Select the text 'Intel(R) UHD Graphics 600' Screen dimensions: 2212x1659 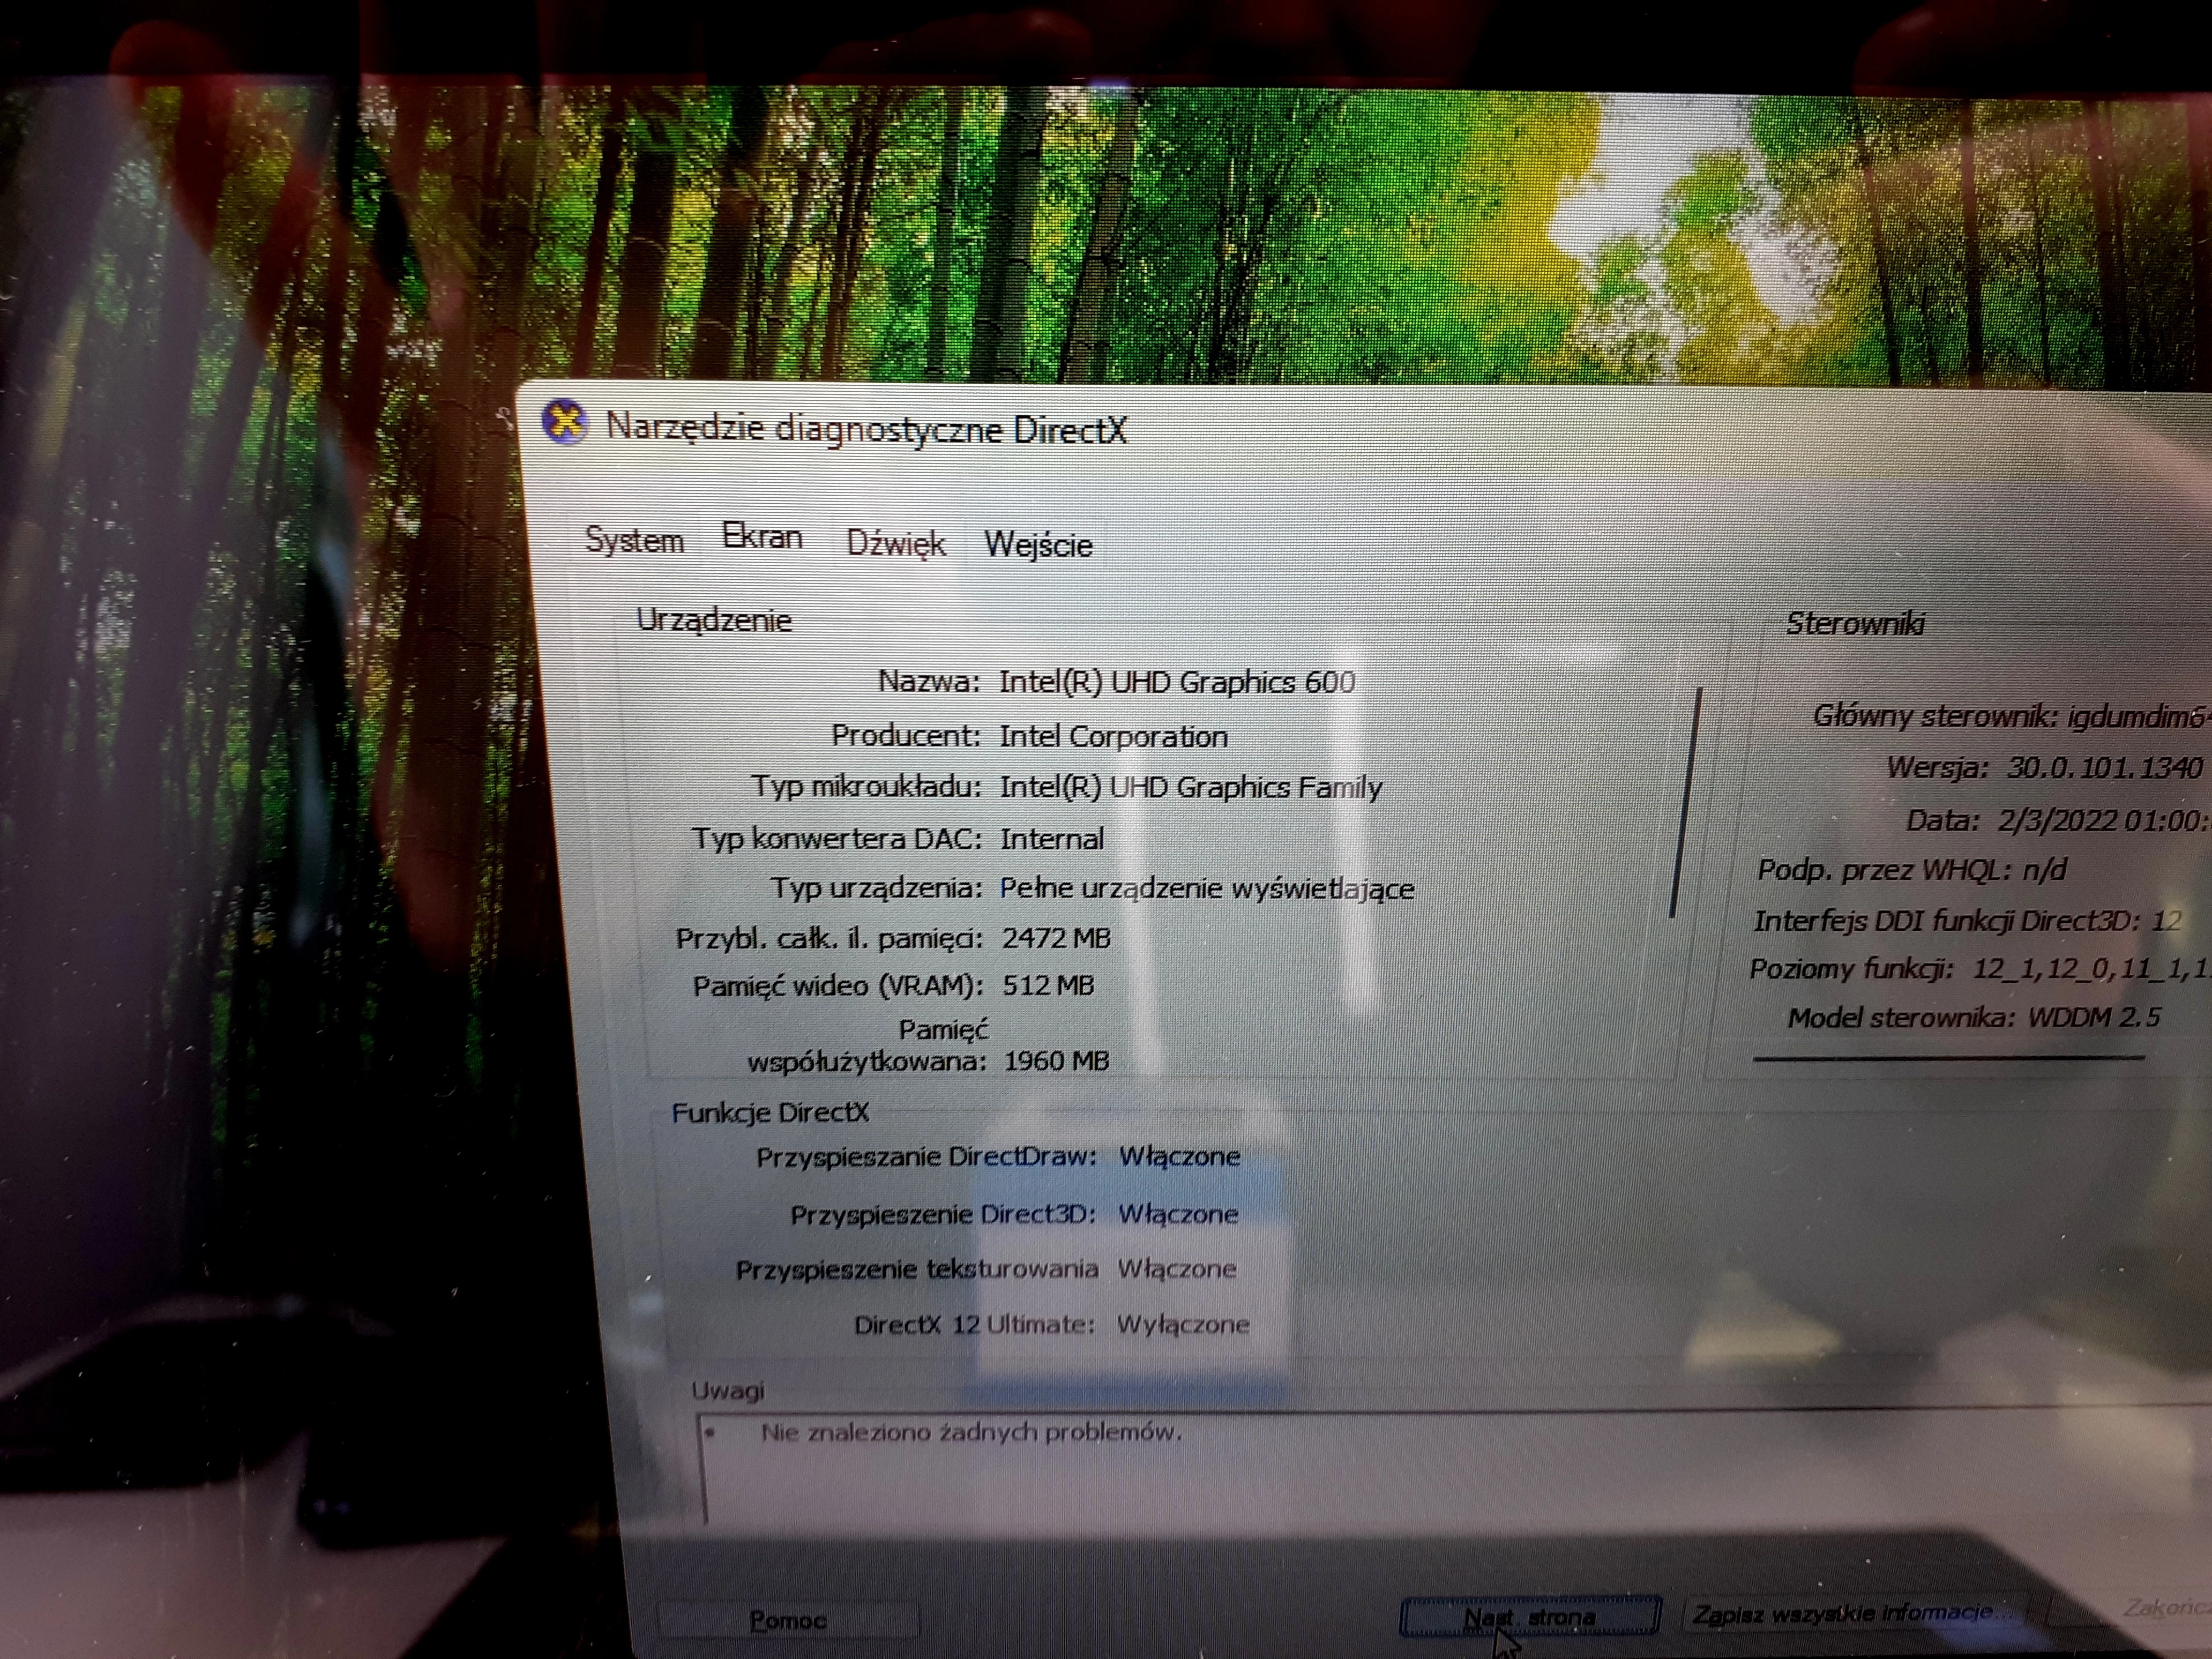[x=1177, y=682]
